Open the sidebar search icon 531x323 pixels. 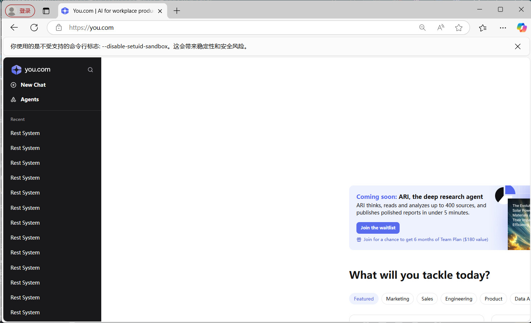(x=90, y=70)
